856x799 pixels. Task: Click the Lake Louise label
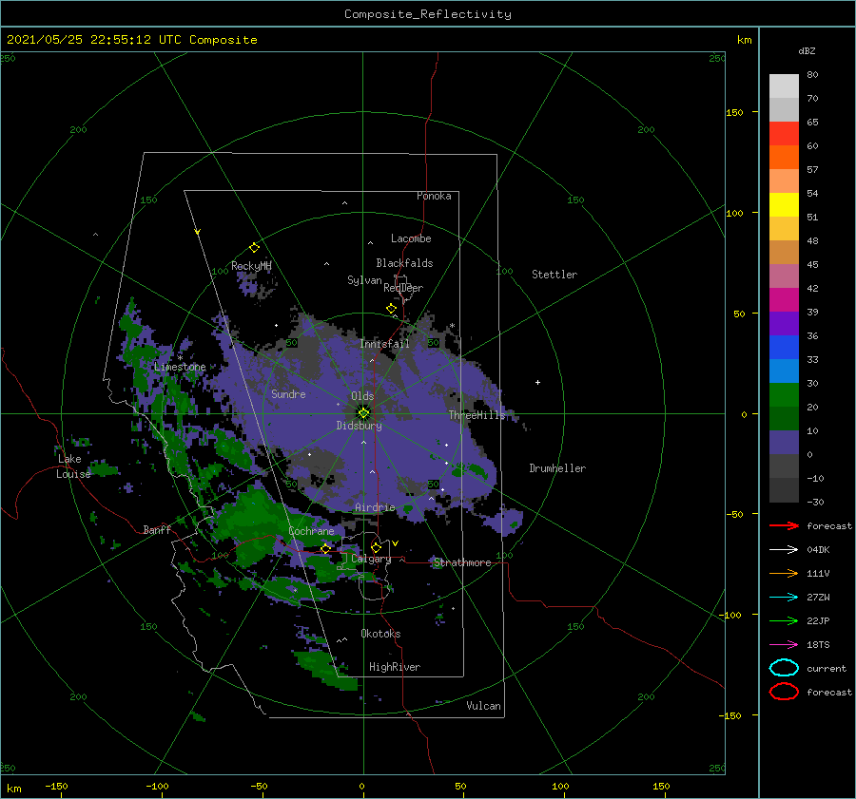73,466
